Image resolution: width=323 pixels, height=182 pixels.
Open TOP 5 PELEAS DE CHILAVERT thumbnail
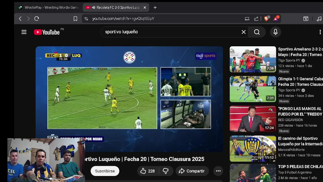(253, 173)
